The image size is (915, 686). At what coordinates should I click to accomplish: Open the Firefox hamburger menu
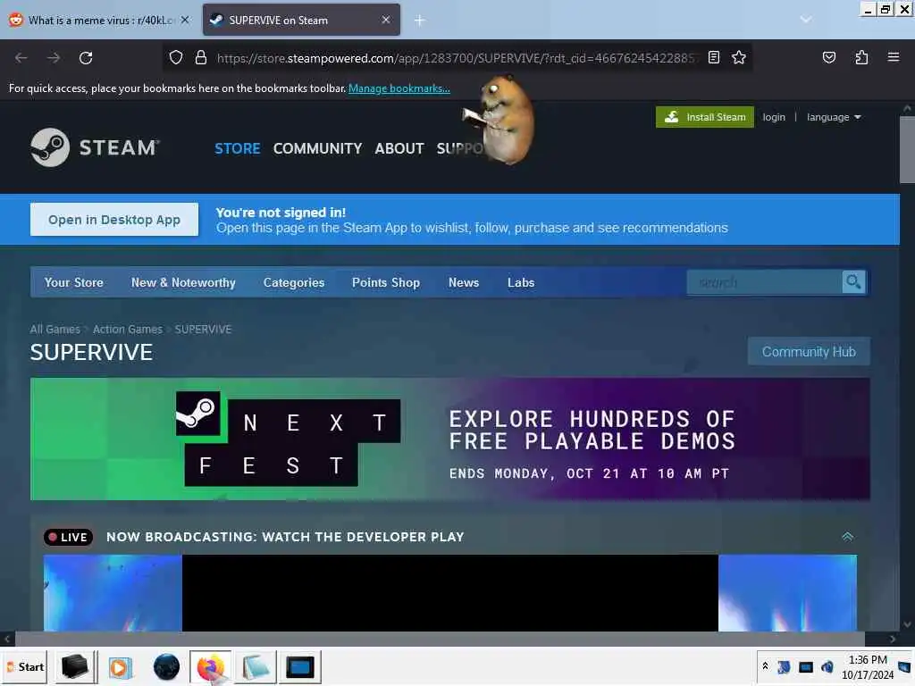[x=893, y=57]
